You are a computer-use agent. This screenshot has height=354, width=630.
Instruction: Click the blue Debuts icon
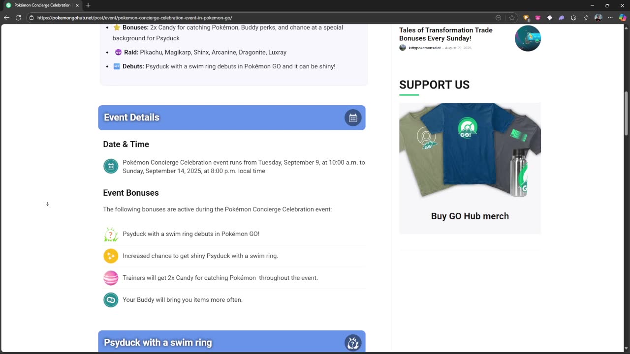[x=117, y=66]
